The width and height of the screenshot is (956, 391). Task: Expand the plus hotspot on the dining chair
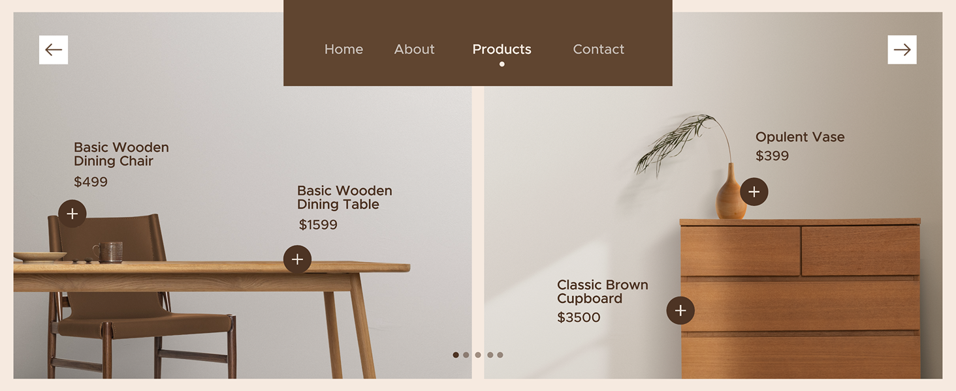(72, 214)
